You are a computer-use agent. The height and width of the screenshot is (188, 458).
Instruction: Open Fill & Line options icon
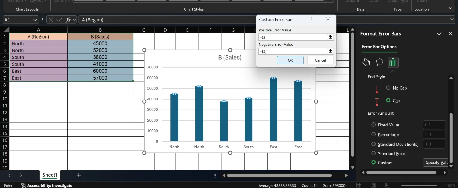tap(366, 62)
